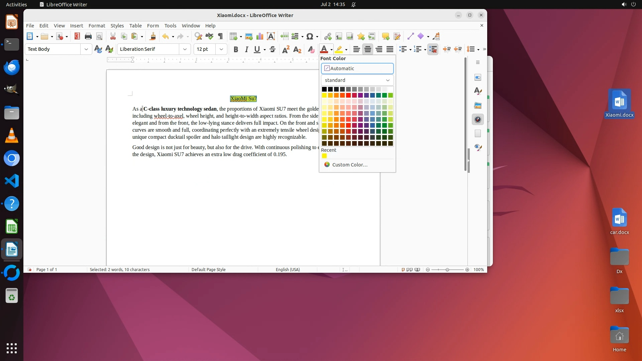The height and width of the screenshot is (361, 642).
Task: Click the Strikethrough formatting icon
Action: (273, 49)
